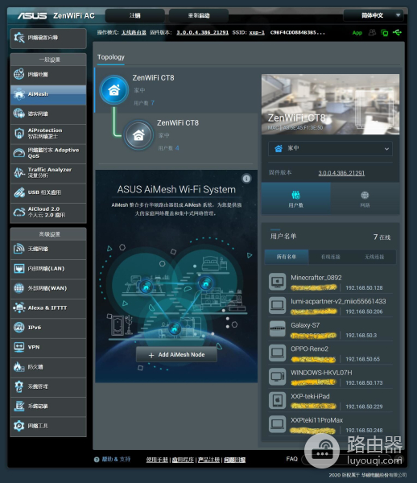This screenshot has height=483, width=417.
Task: Show wired connections (有线连接) tab
Action: click(330, 257)
